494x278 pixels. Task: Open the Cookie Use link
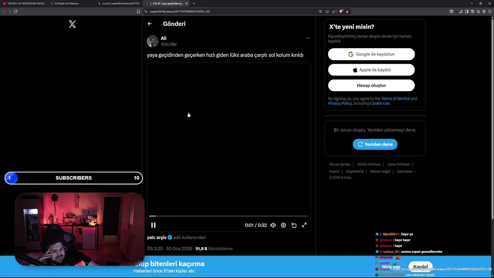(380, 103)
